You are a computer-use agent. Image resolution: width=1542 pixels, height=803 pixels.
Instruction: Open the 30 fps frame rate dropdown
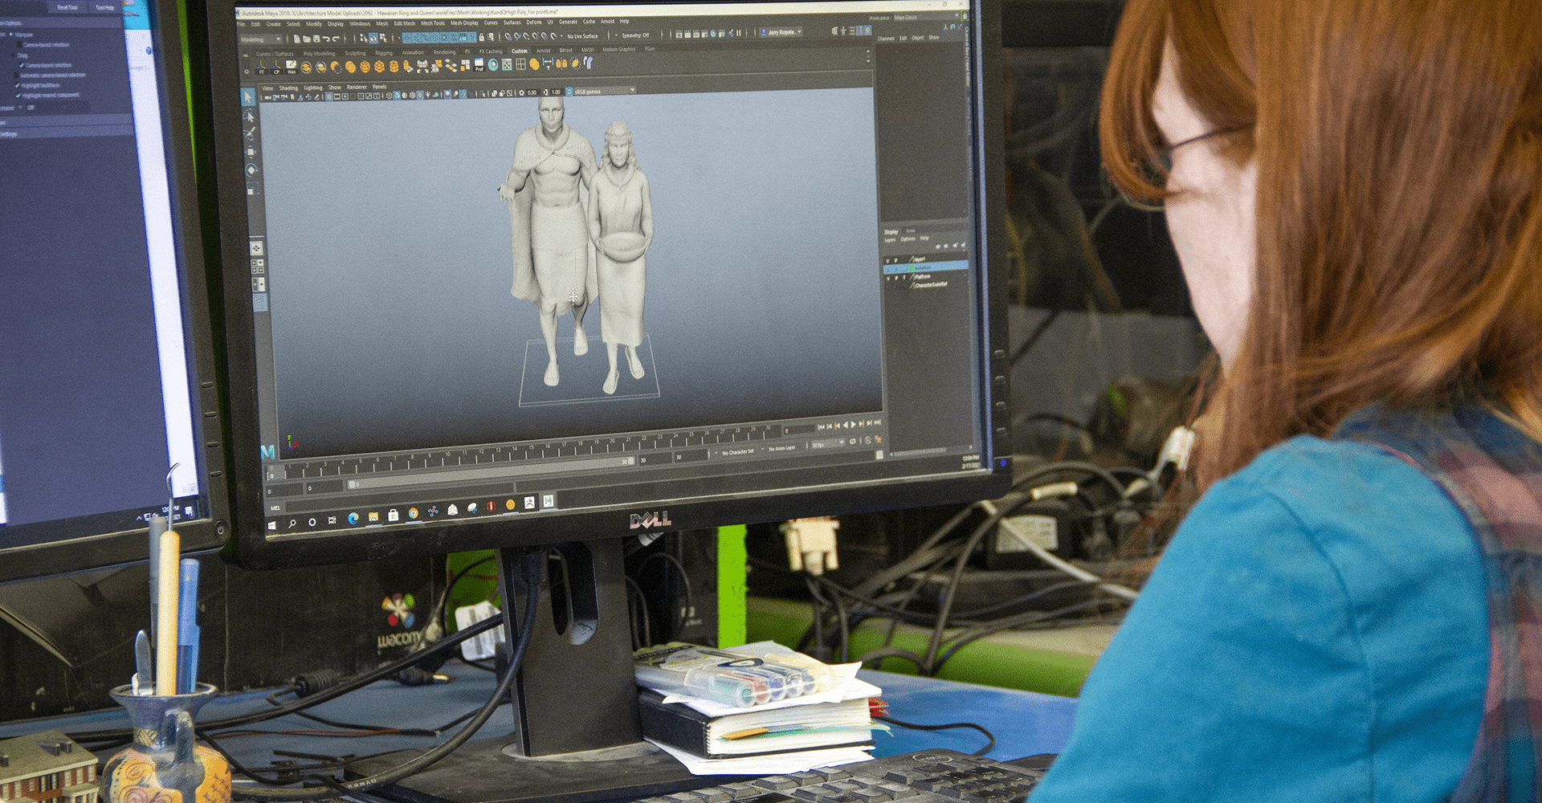[828, 445]
